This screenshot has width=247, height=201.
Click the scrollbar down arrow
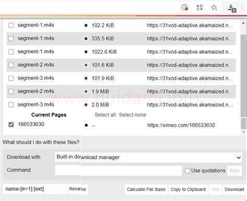point(243,132)
